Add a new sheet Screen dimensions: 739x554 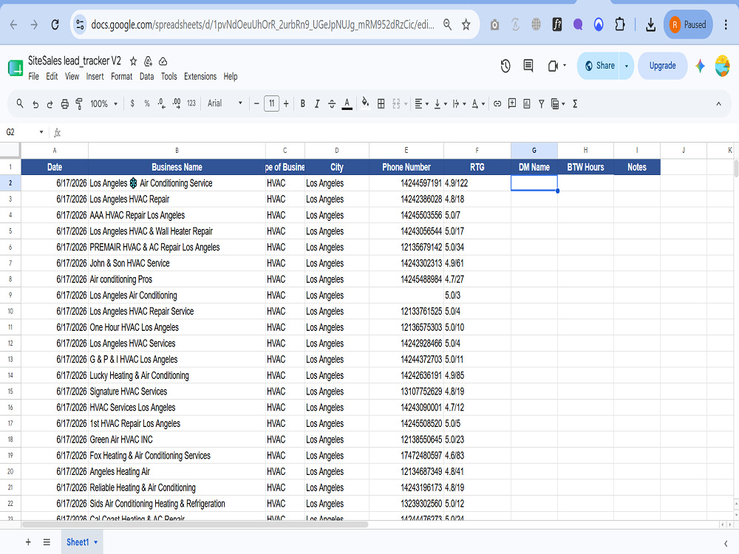click(x=28, y=542)
